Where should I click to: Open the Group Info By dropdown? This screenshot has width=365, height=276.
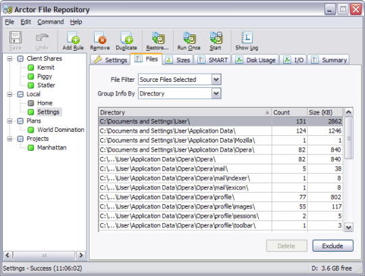click(216, 93)
